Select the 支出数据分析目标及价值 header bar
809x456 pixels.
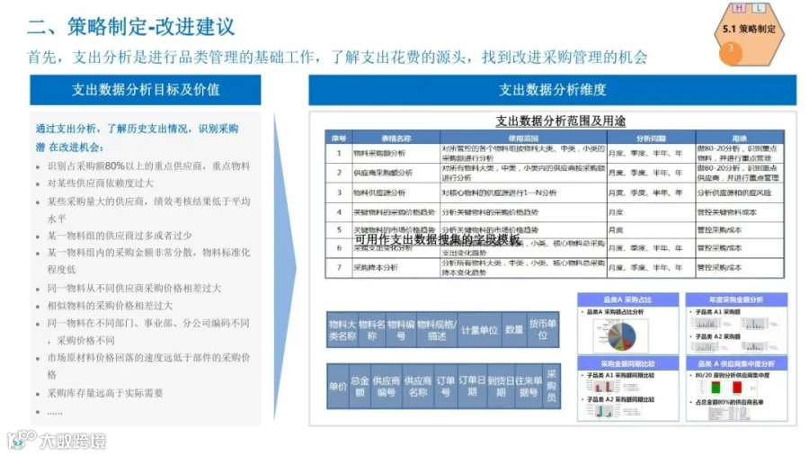pos(145,90)
